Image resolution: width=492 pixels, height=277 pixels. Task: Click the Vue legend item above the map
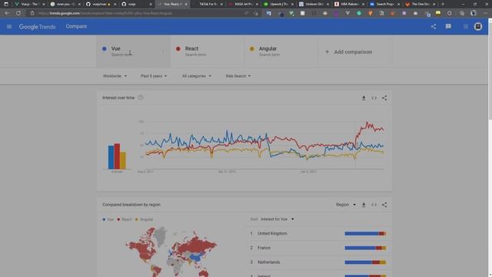point(108,219)
